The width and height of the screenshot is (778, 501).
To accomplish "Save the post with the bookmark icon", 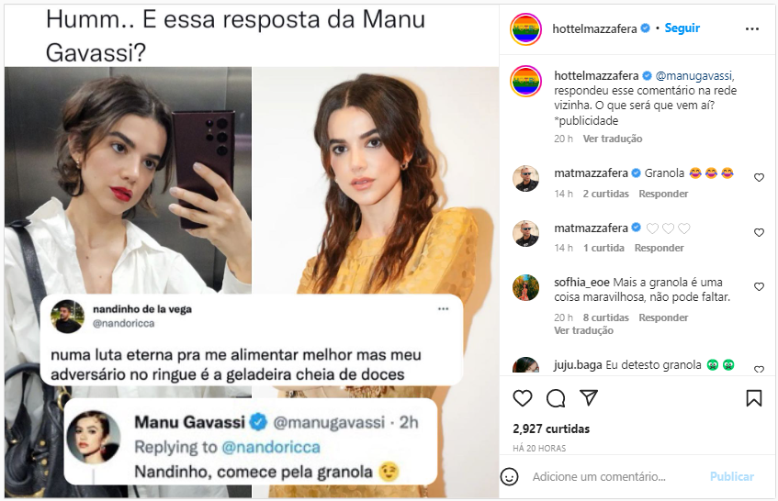I will [754, 398].
